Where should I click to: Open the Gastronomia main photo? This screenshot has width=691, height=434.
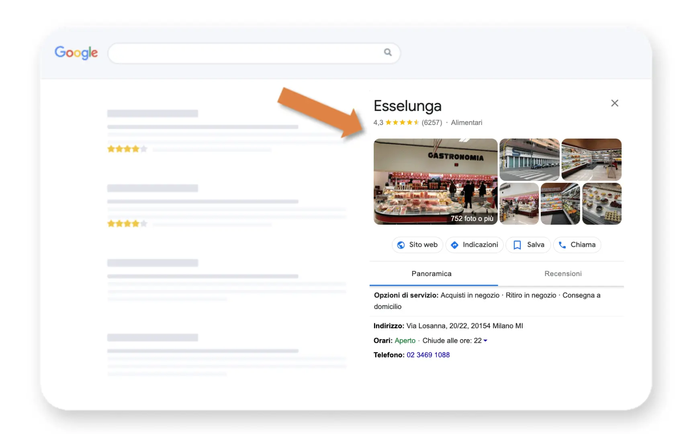[435, 182]
